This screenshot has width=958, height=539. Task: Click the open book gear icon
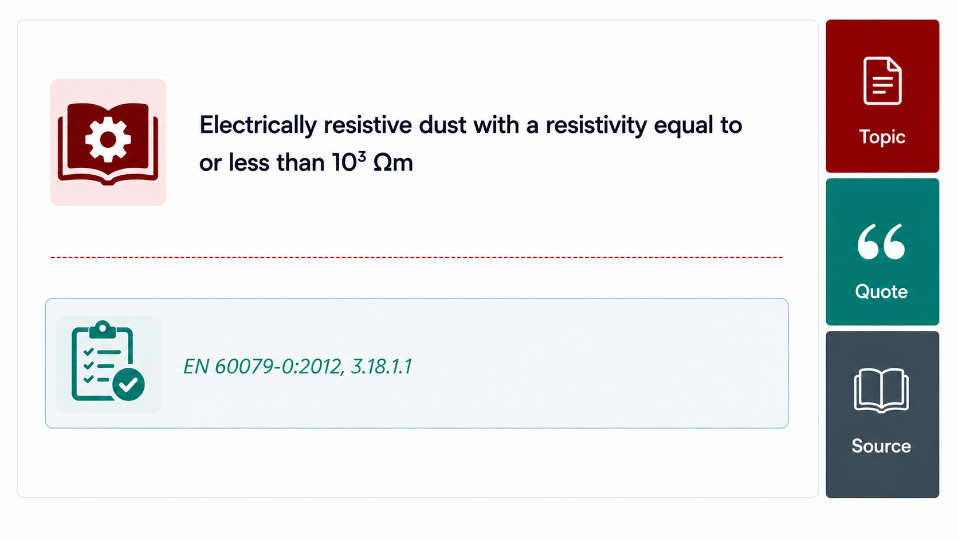tap(108, 143)
